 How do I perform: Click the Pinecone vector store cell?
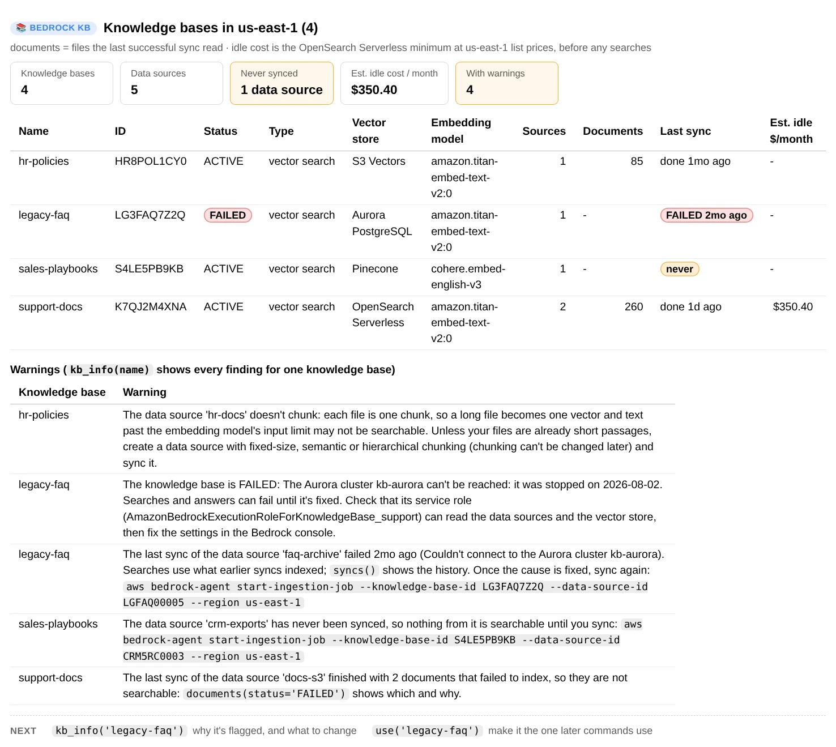tap(375, 269)
